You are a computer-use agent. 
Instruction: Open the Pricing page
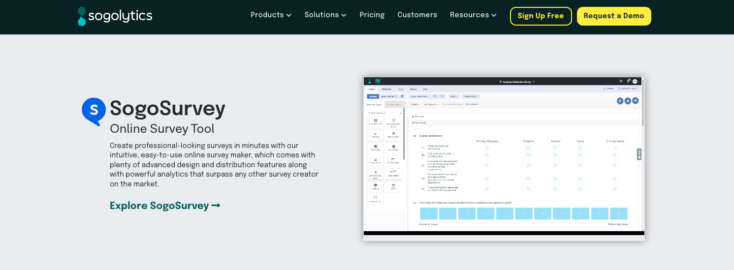[x=372, y=15]
